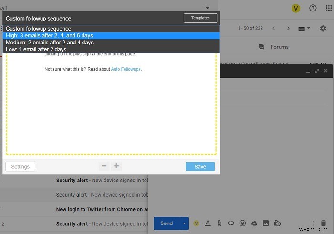Viewport: 334px width, 234px height.
Task: Expand the search options dropdown arrow
Action: coord(207,8)
